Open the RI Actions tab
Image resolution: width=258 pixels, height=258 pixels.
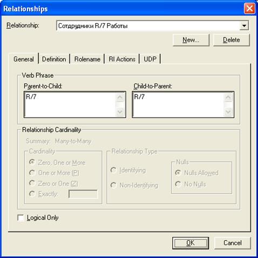coord(122,59)
